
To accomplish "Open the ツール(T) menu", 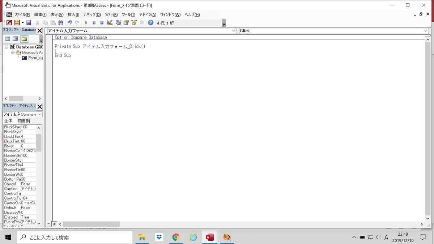I will click(x=128, y=14).
